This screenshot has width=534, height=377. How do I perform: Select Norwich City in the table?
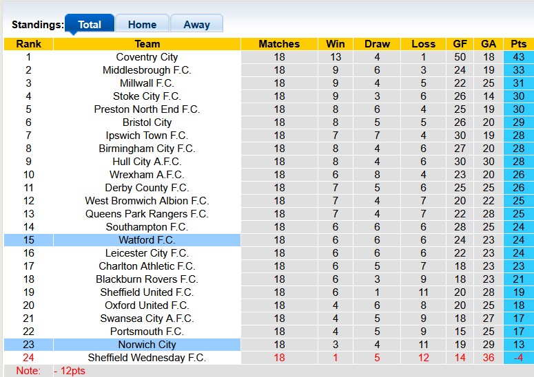click(x=147, y=345)
